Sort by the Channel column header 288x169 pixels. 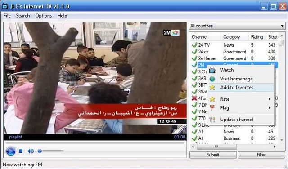coord(205,37)
